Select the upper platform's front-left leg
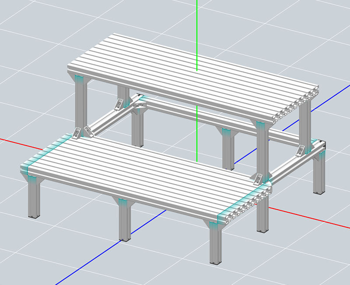Screen dimensions: 350x285 tap(81, 105)
